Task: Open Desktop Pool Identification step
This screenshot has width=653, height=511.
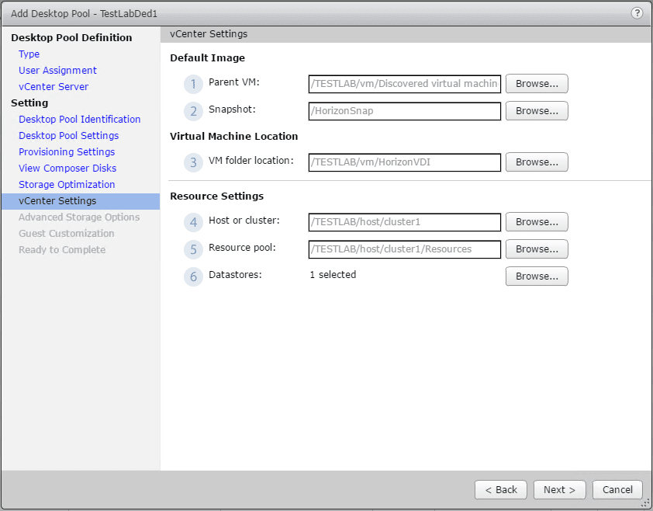Action: (79, 120)
